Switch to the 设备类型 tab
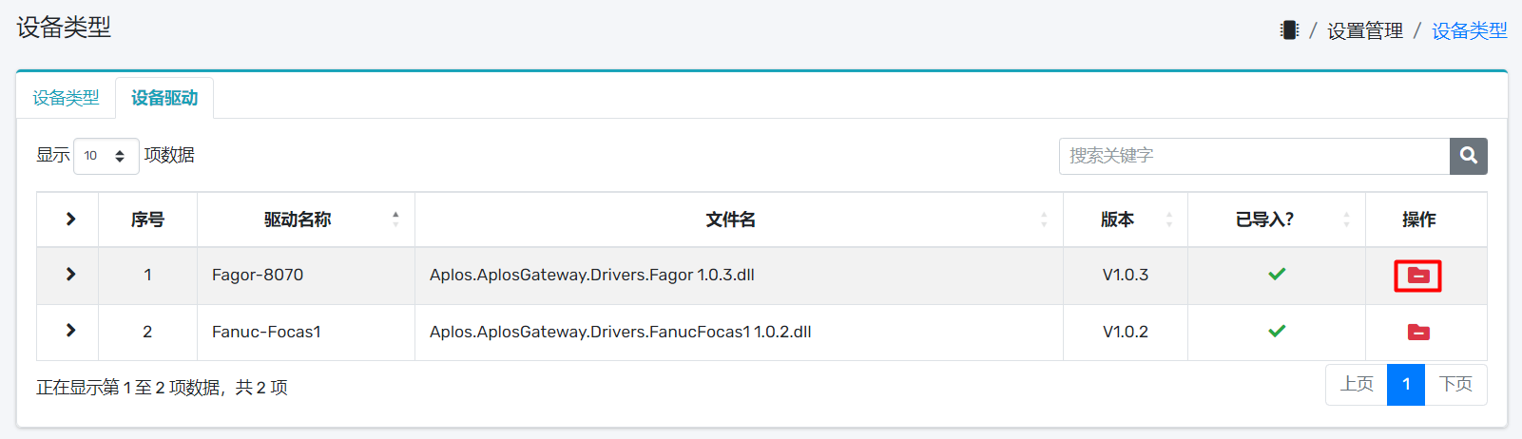 coord(66,98)
